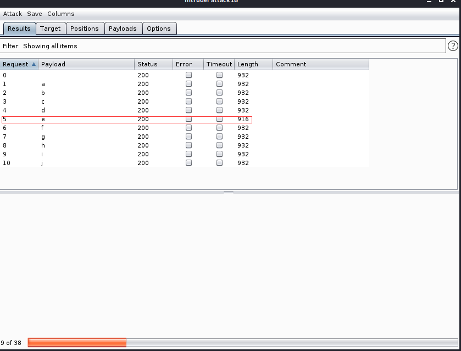
Task: Switch to the Payloads tab
Action: click(123, 29)
